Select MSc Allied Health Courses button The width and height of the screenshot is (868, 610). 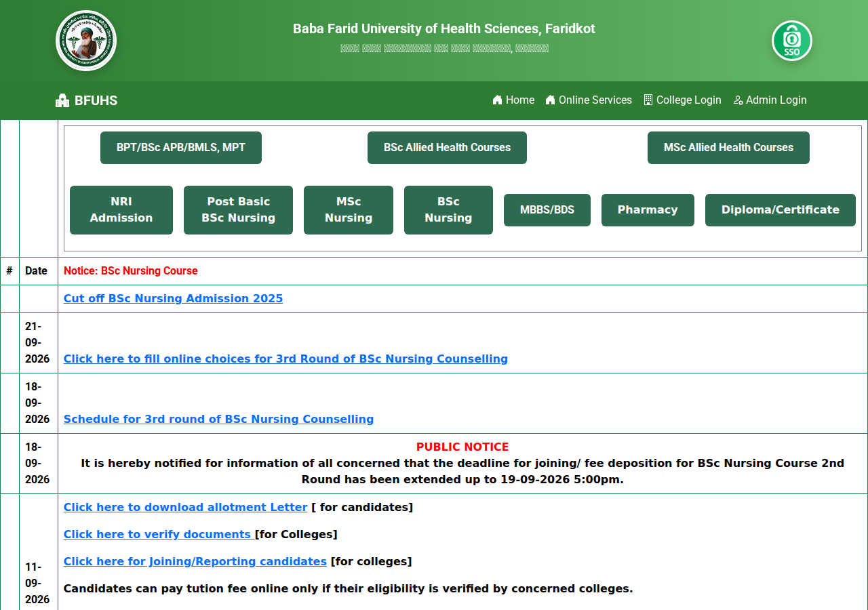coord(728,148)
